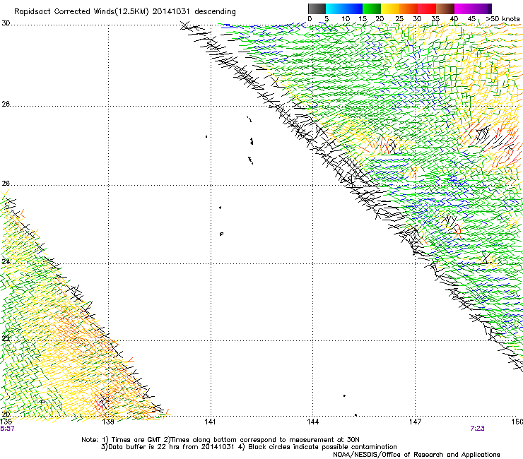Click the longitude label '138'

108,422
